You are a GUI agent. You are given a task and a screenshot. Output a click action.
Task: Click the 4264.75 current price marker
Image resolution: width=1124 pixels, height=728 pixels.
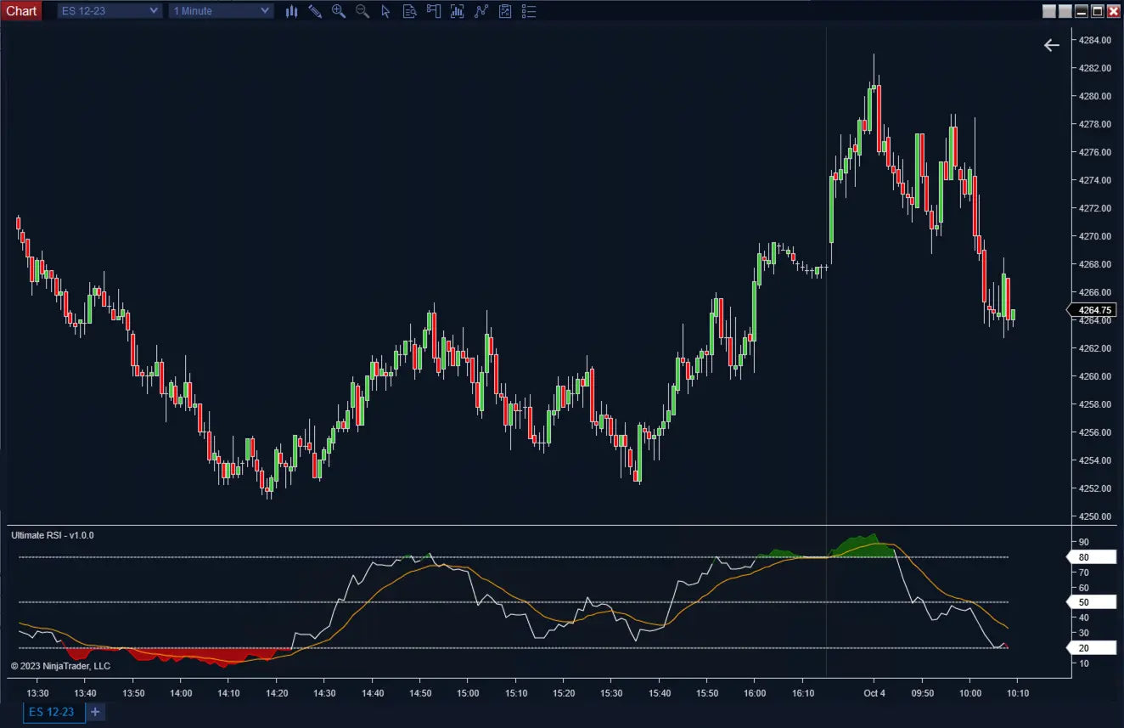1093,310
